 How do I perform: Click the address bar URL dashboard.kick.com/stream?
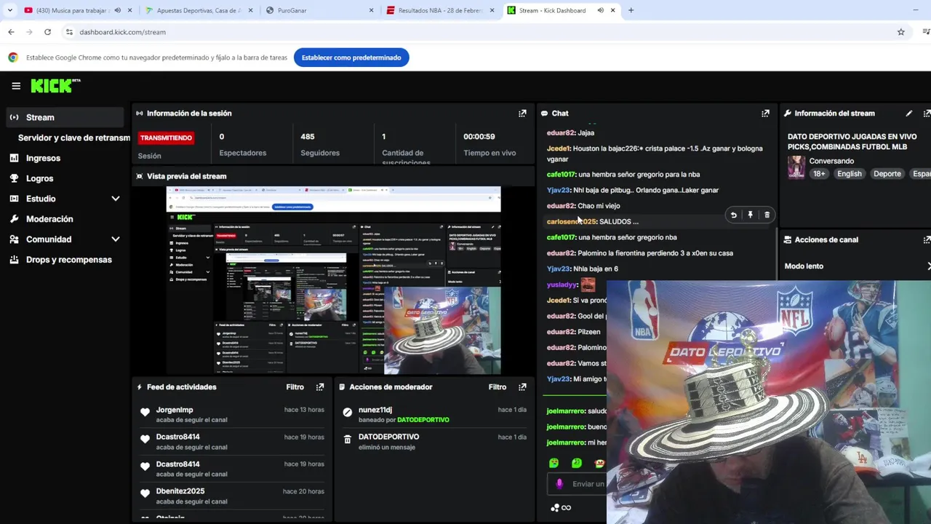pyautogui.click(x=122, y=32)
